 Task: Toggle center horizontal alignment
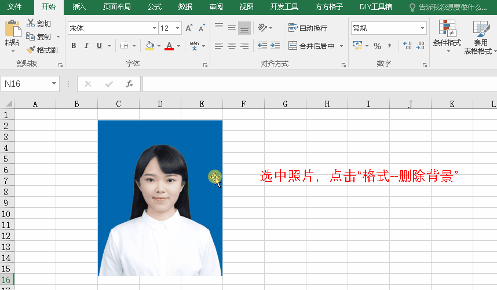coord(232,46)
